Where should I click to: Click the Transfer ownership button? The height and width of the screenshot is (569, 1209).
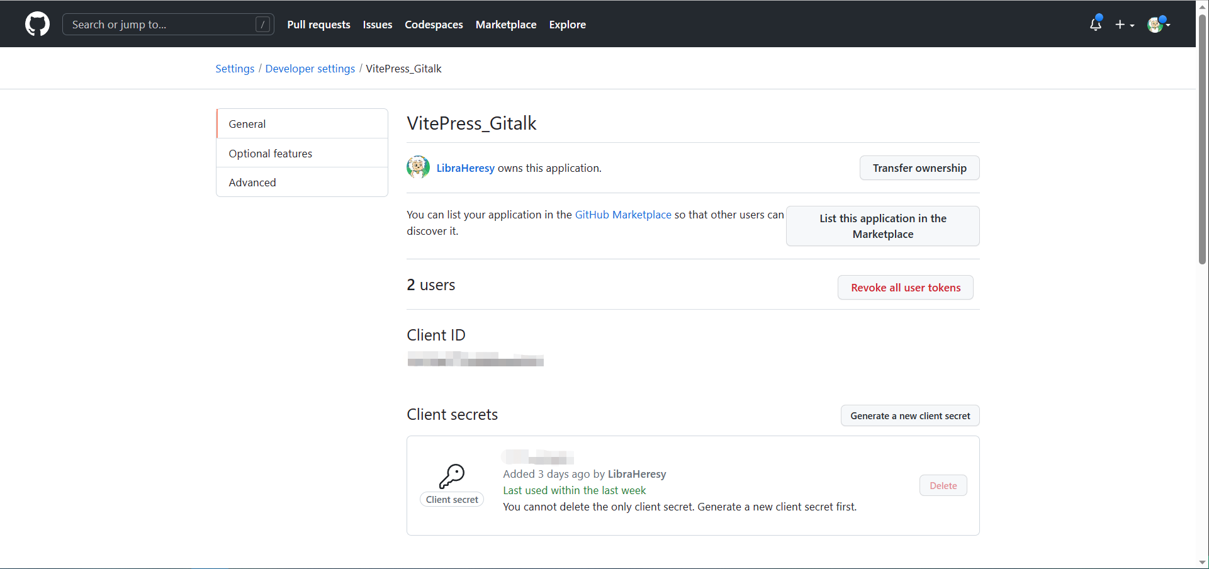click(919, 168)
